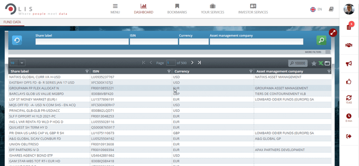Screen dimensions: 359x166
Task: Select row BARCLAYS GLOB US VALUE MGBPD
Action: point(170,94)
